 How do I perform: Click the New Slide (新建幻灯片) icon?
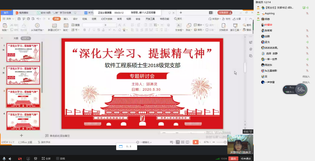click(54, 26)
